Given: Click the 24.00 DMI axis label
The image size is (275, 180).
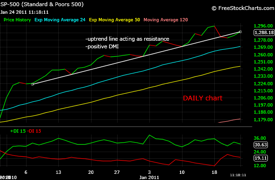Looking at the screenshot, I should (260, 152).
